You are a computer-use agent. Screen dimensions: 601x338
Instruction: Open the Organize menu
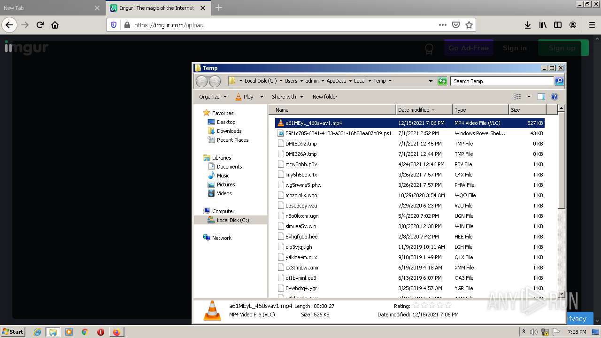(x=213, y=97)
